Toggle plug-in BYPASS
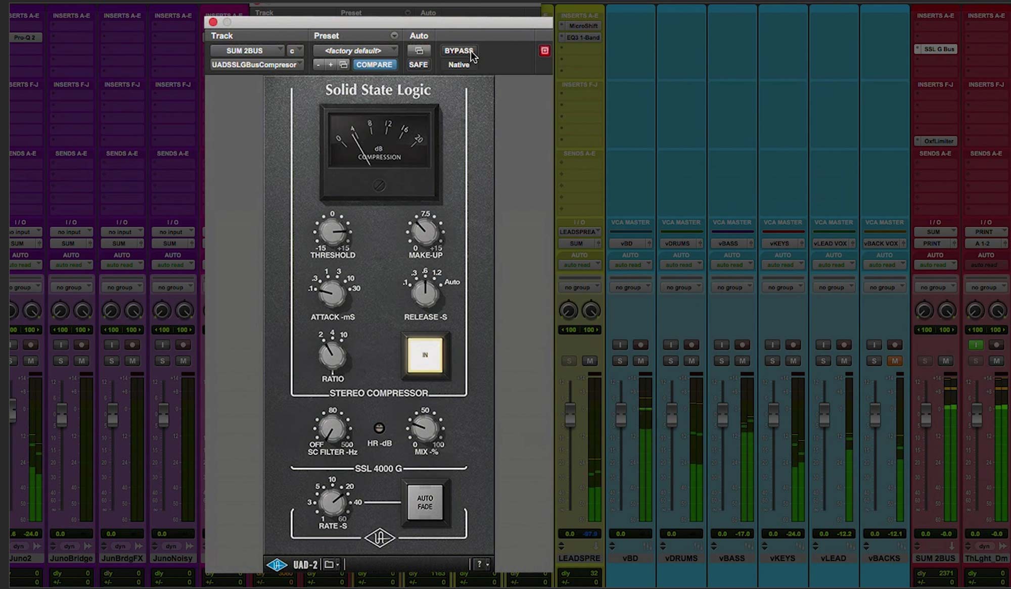The height and width of the screenshot is (589, 1011). pos(458,51)
